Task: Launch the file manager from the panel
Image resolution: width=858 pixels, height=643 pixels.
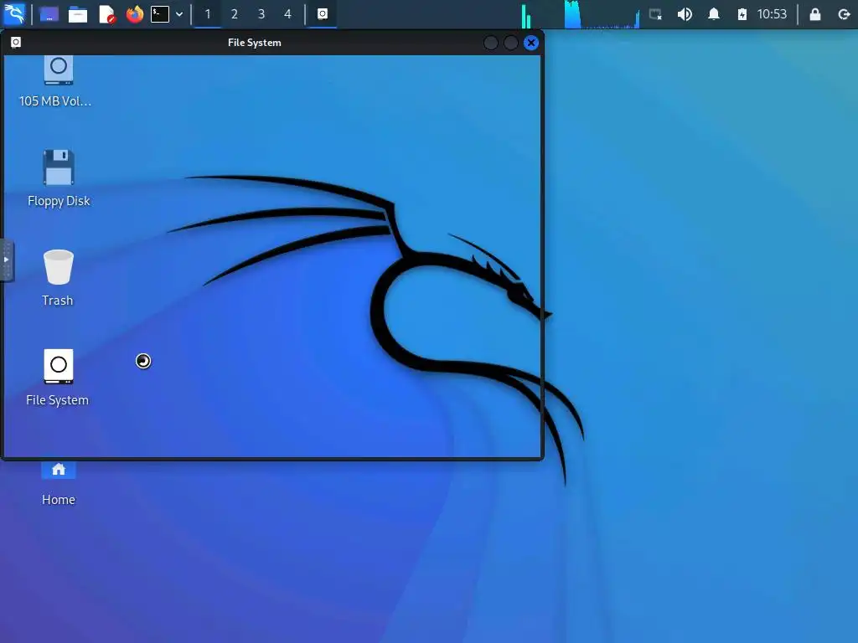Action: pos(78,14)
